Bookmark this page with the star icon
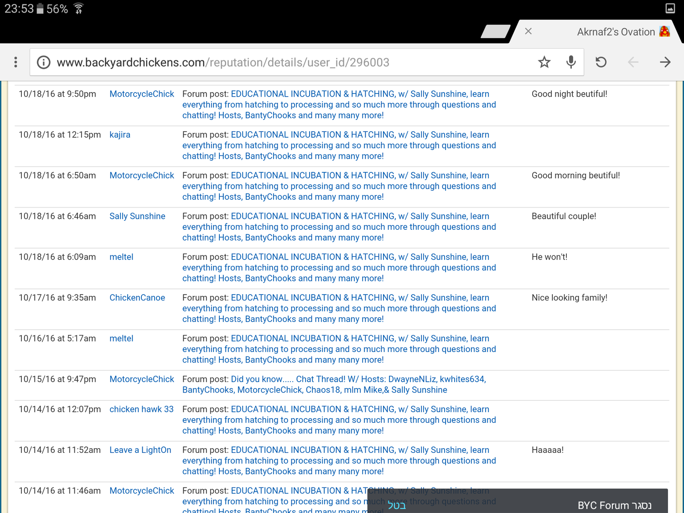684x513 pixels. tap(544, 62)
